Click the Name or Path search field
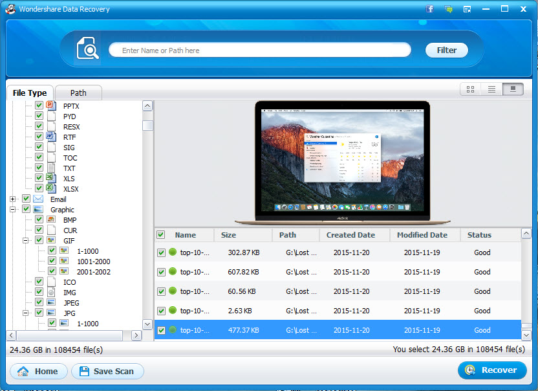This screenshot has height=391, width=538. pyautogui.click(x=260, y=50)
